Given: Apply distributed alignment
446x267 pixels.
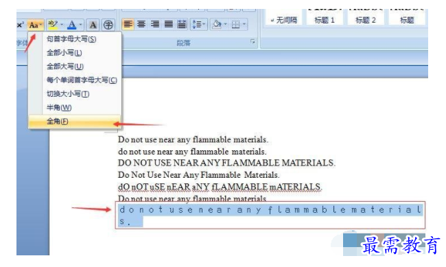Looking at the screenshot, I should pyautogui.click(x=182, y=24).
